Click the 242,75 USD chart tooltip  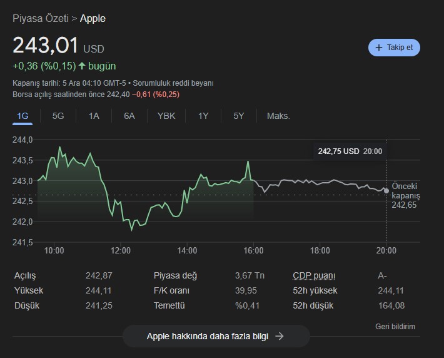click(350, 151)
